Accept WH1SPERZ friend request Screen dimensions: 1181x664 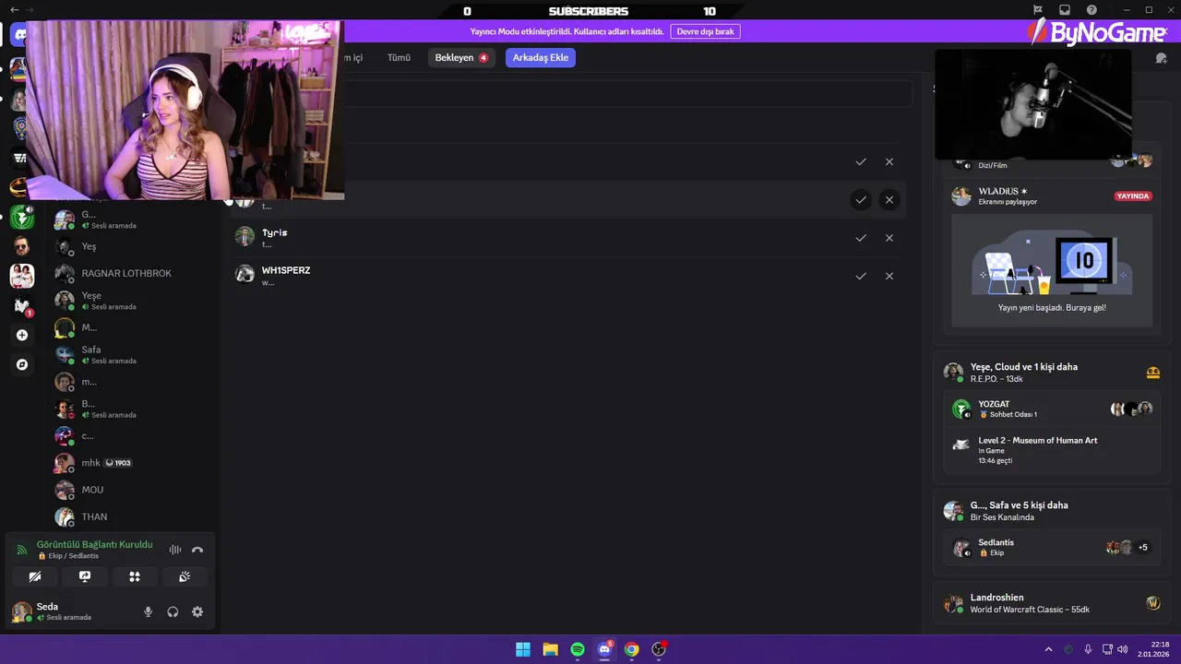(x=861, y=276)
